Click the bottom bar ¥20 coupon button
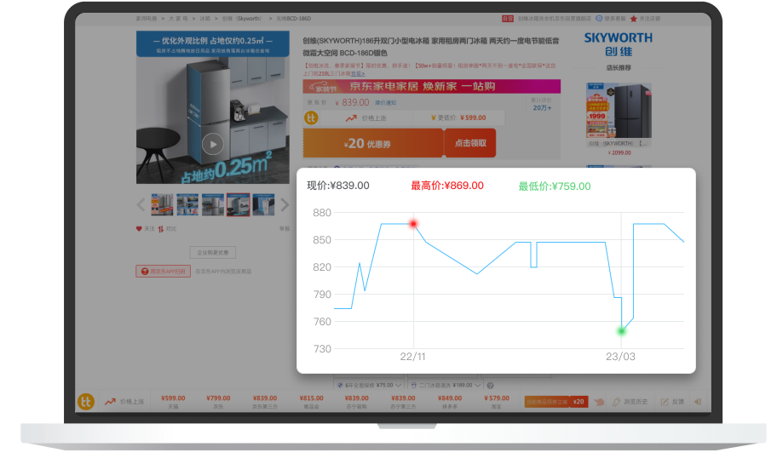The width and height of the screenshot is (777, 464). point(556,402)
